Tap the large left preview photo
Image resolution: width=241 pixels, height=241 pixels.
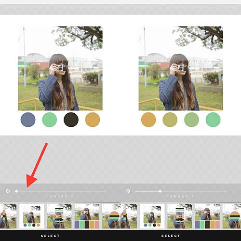(x=60, y=68)
